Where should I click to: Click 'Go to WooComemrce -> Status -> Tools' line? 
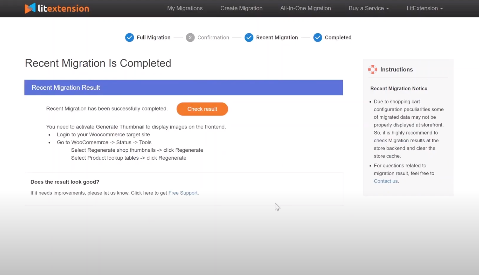pos(104,142)
